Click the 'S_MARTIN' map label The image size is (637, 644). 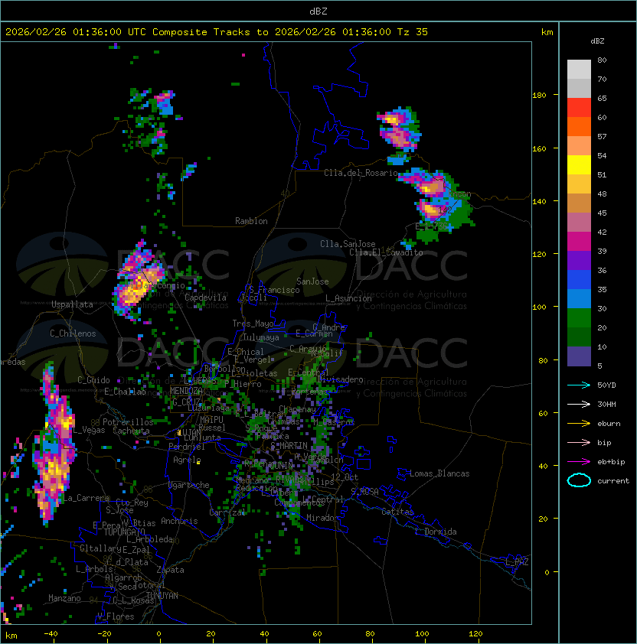coord(289,446)
